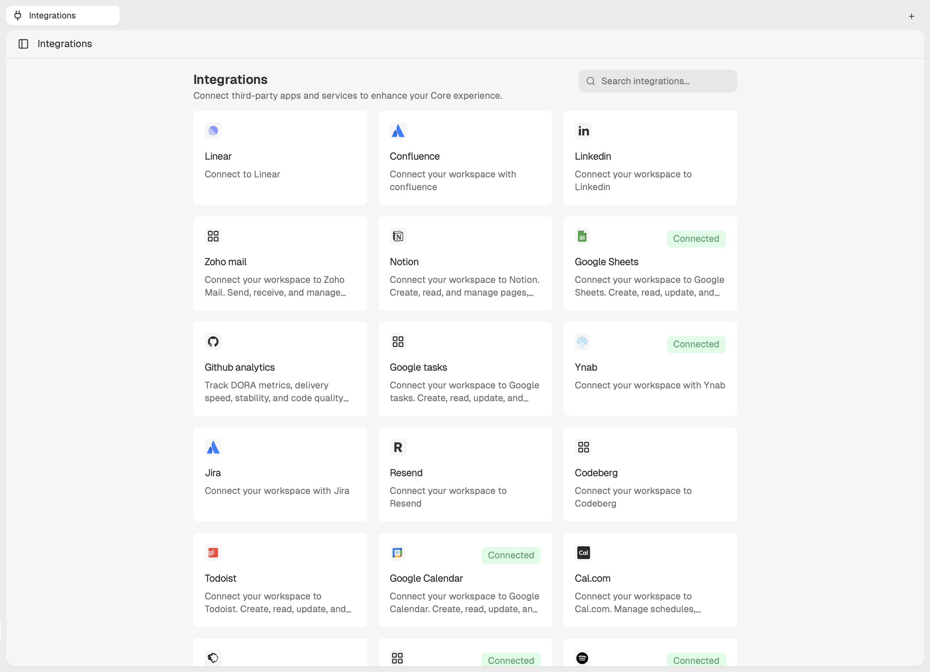Click the Google Calendar icon
This screenshot has width=930, height=672.
(397, 553)
